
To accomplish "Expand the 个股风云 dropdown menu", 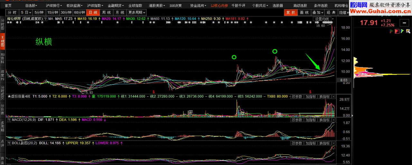I will 260,5.
